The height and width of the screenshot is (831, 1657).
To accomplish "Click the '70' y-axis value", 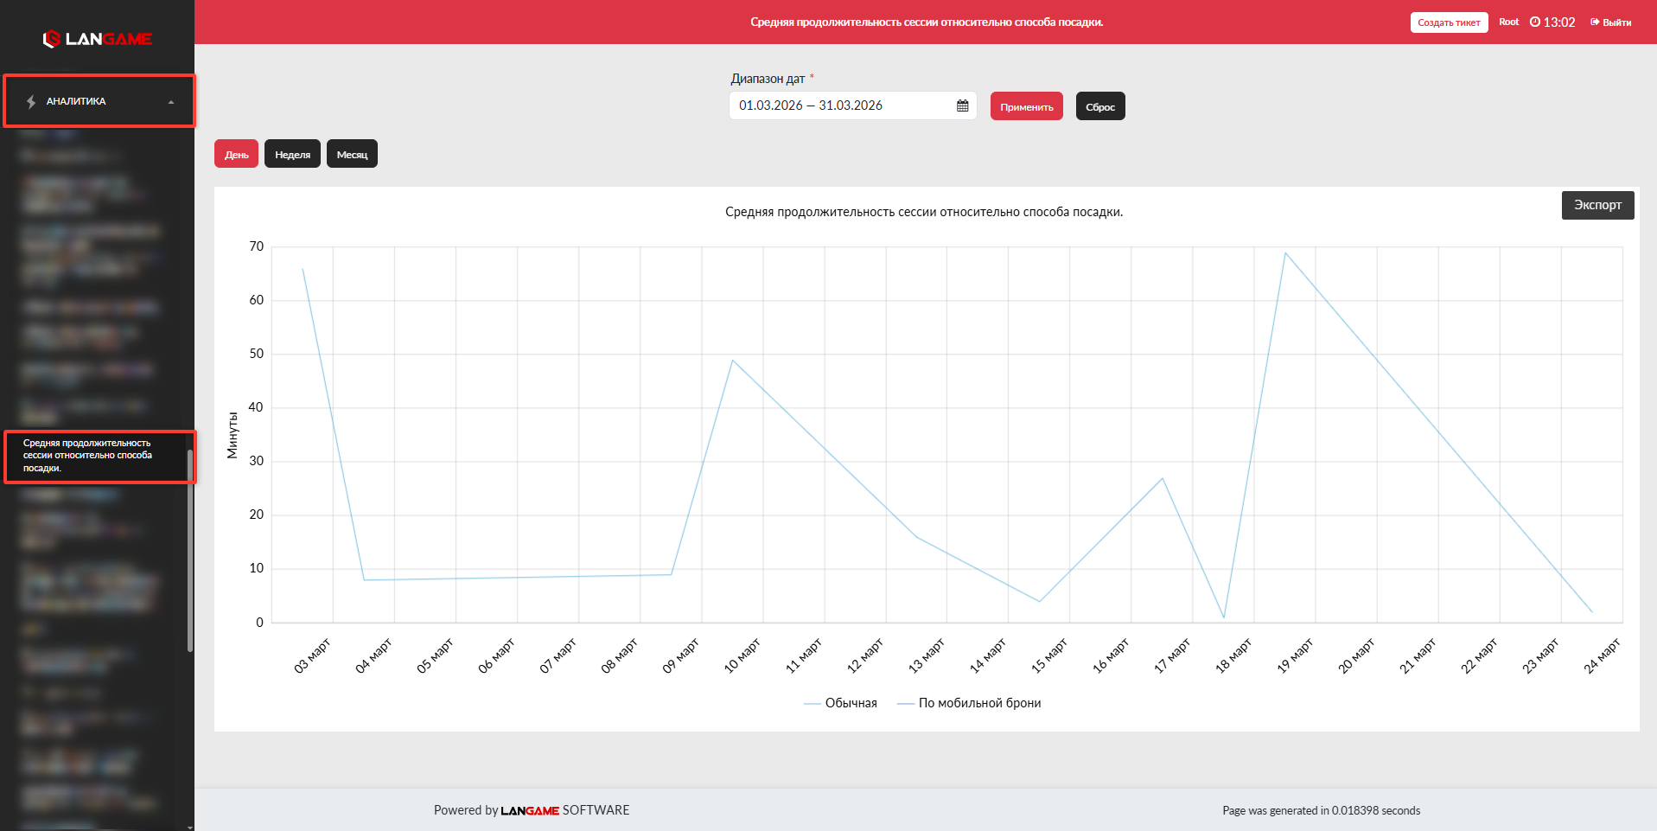I will coord(256,246).
